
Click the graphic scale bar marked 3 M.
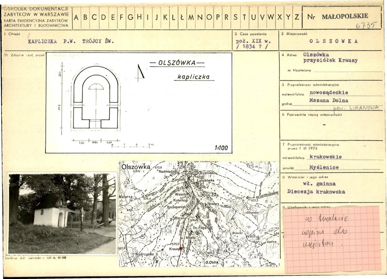click(133, 146)
